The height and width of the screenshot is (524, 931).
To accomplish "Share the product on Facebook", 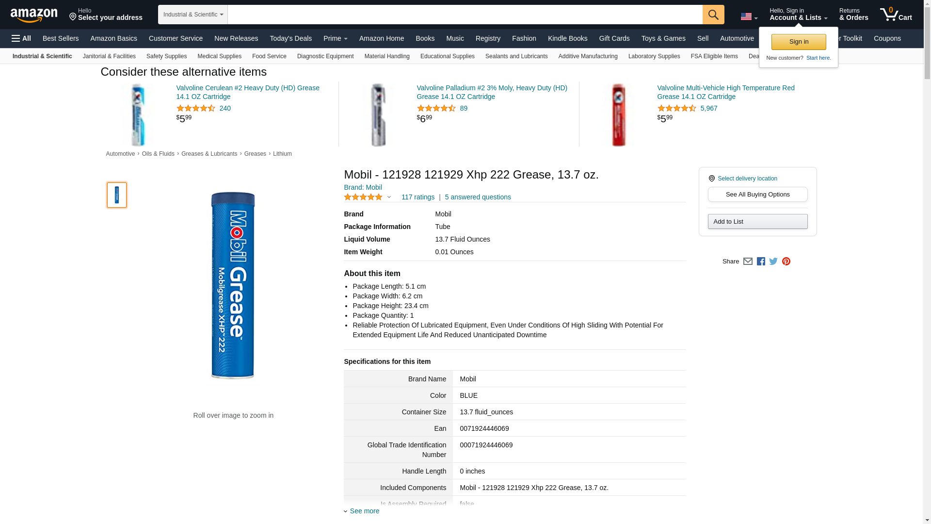I will pyautogui.click(x=761, y=262).
